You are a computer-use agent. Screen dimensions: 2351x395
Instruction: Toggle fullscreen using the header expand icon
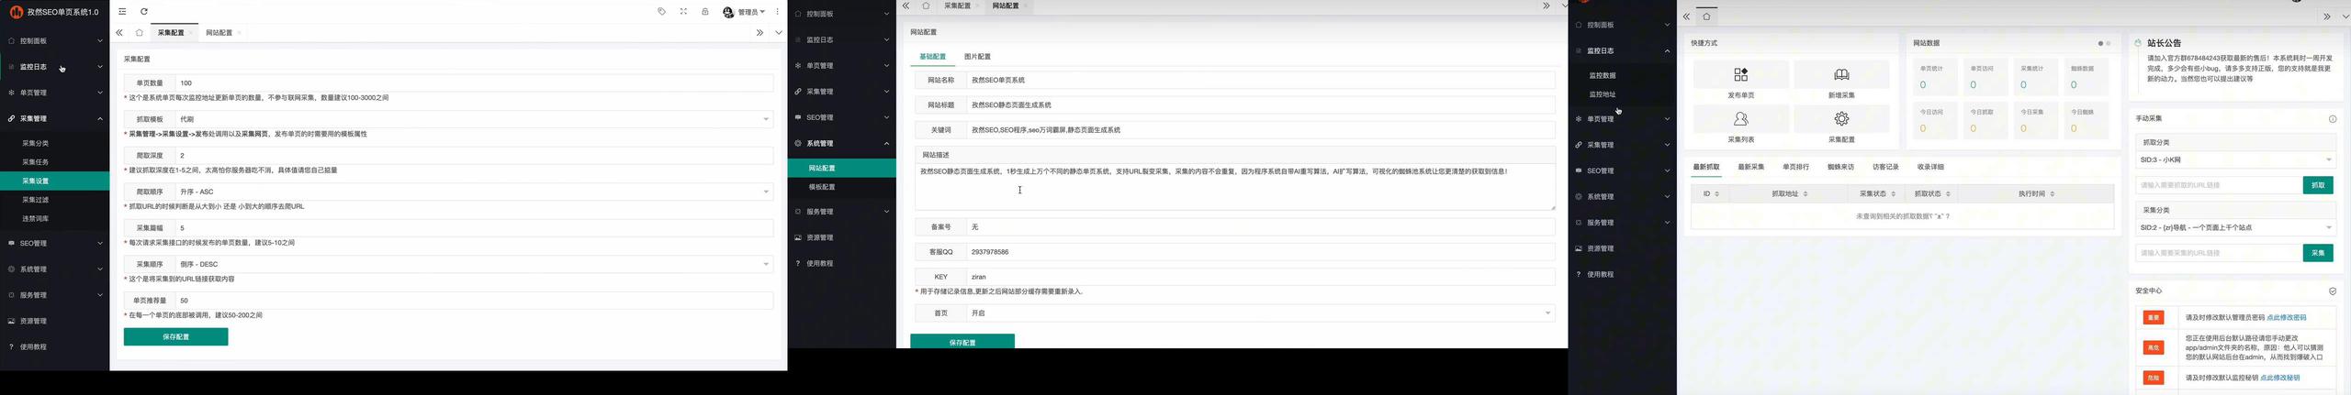[683, 12]
